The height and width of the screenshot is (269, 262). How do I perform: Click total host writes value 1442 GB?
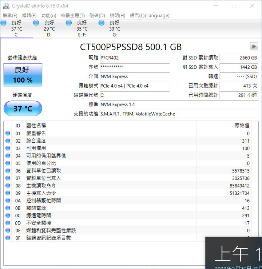239,67
